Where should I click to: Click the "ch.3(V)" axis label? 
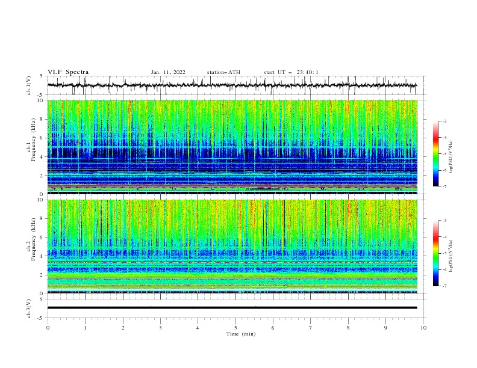tap(29, 308)
